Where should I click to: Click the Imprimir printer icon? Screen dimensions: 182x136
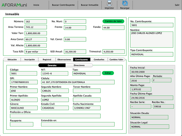(x=109, y=3)
